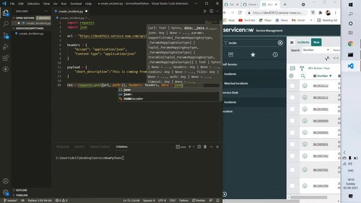Show hidden tray icons chevron

345,152
